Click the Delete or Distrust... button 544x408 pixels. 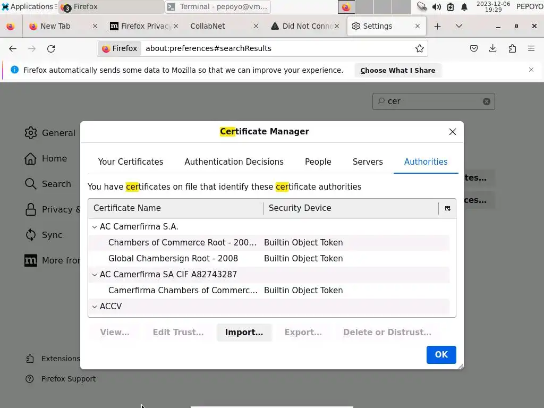point(387,333)
